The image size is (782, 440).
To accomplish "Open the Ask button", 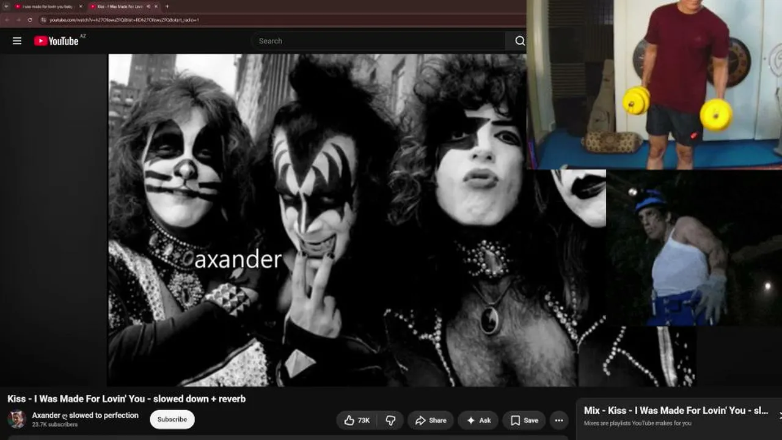I will click(x=478, y=420).
